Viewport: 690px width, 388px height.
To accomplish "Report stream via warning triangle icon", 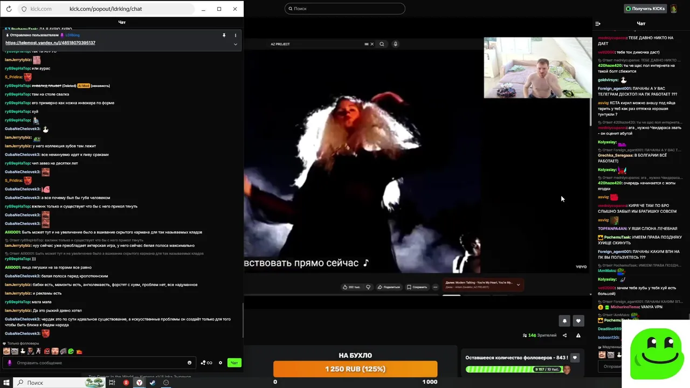I will pyautogui.click(x=578, y=335).
